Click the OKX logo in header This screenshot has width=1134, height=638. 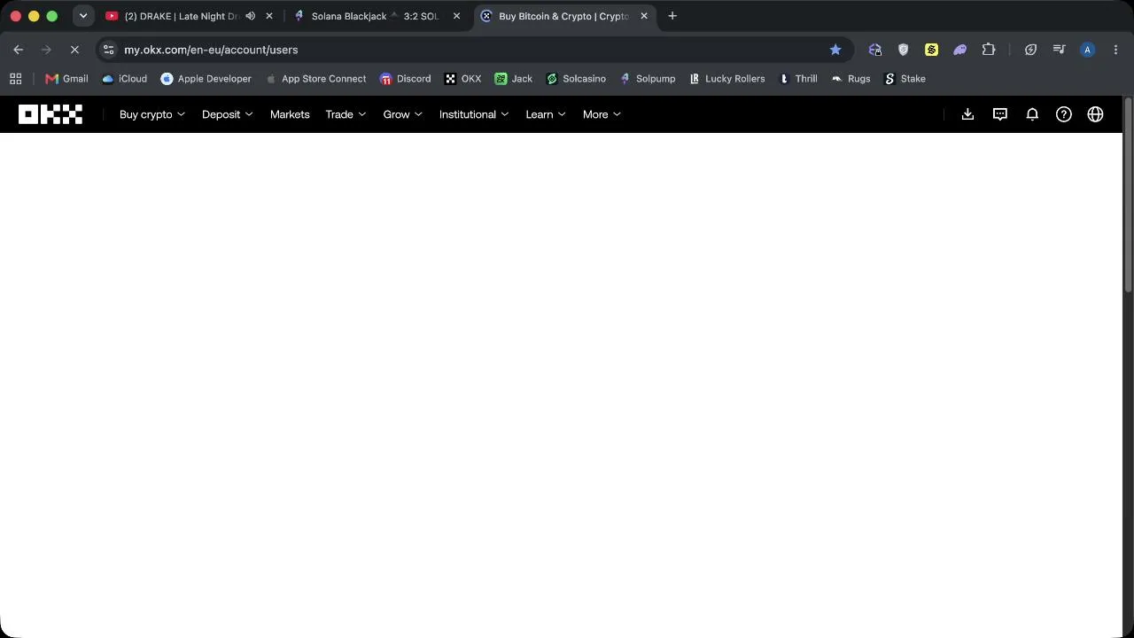[x=50, y=114]
